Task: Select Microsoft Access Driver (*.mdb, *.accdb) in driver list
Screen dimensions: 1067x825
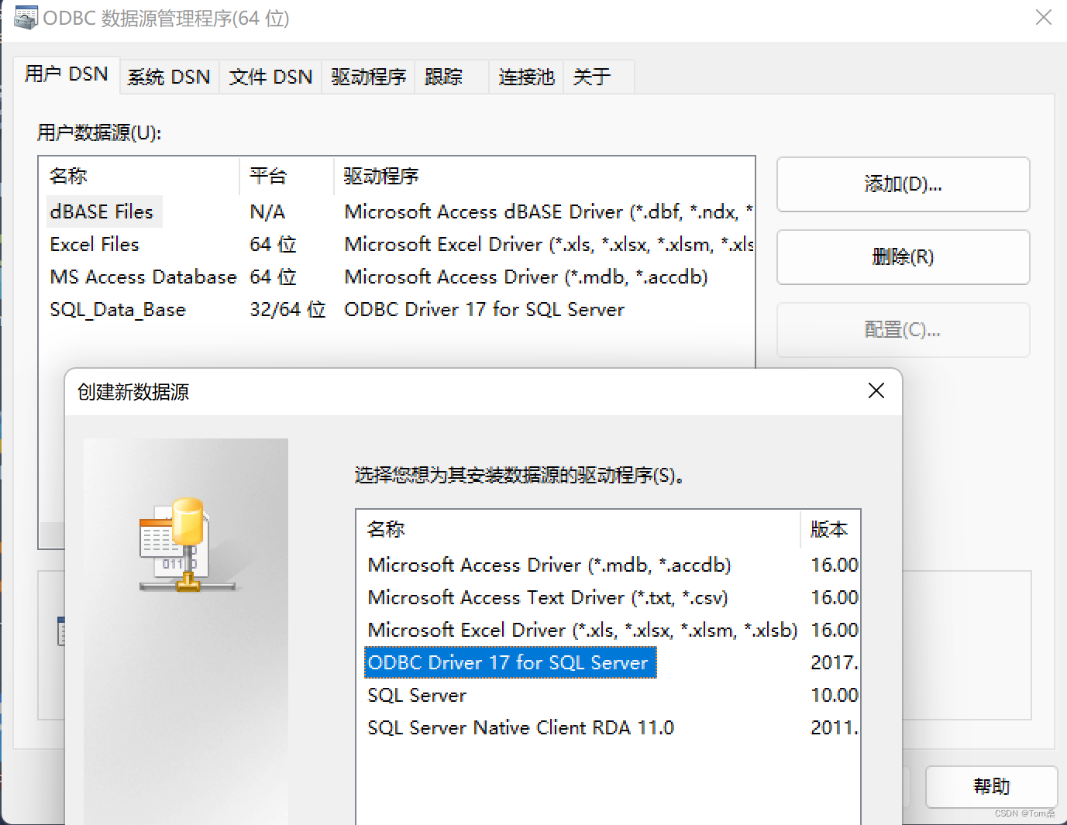Action: coord(549,565)
